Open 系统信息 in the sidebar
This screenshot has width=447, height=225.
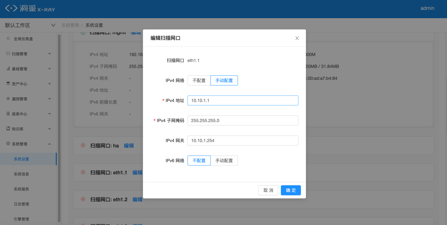[x=22, y=174]
